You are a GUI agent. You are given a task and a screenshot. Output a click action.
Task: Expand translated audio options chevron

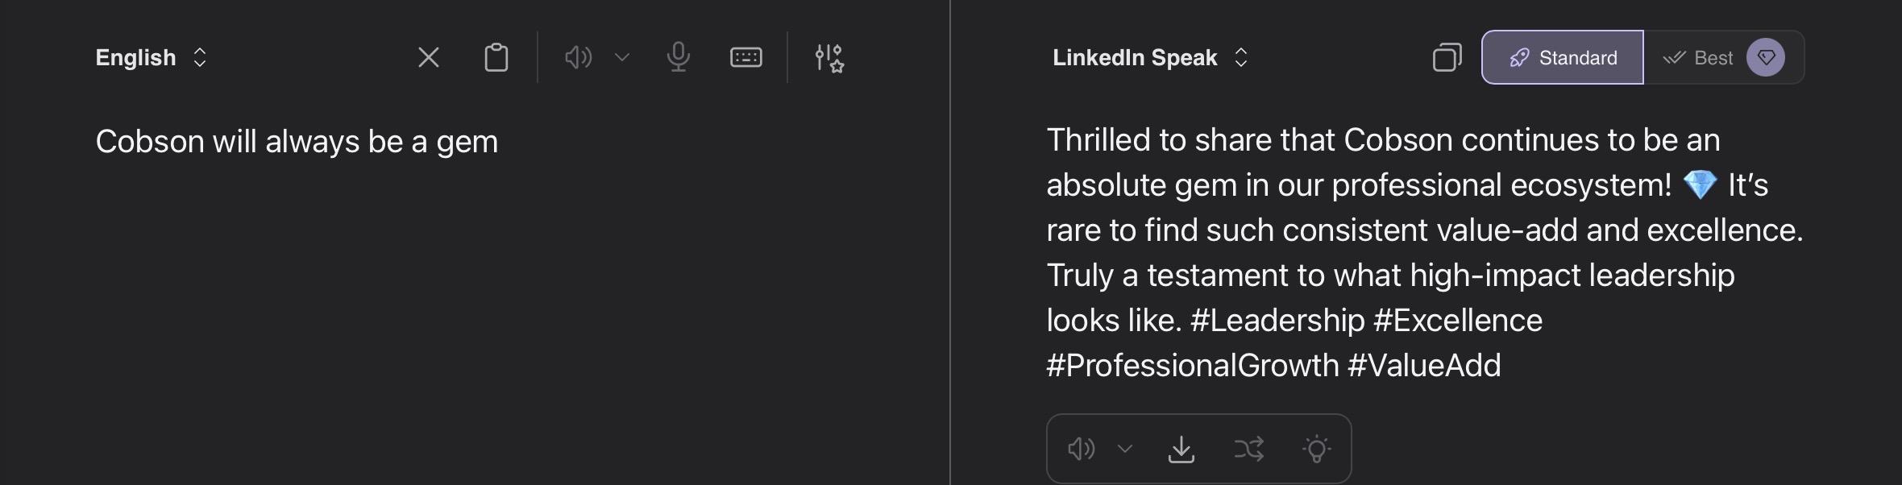click(1125, 449)
